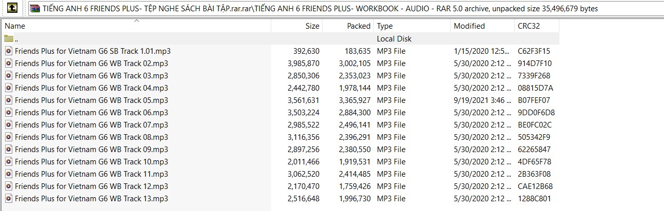Select file name WB Track 02.mp3
The image size is (664, 211).
point(91,63)
